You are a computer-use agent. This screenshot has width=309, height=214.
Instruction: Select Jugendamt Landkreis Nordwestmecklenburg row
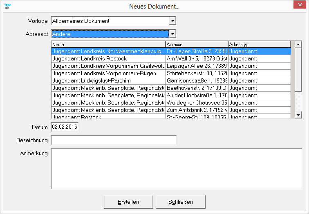pos(108,51)
